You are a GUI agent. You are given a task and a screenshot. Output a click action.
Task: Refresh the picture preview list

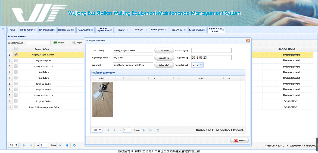tap(158, 130)
